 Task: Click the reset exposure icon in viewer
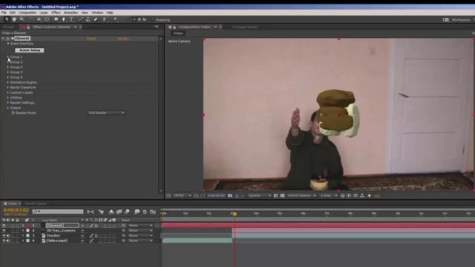pos(370,196)
